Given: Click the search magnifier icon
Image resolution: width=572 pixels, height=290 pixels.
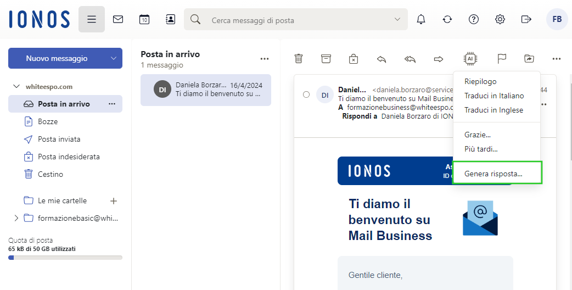Looking at the screenshot, I should 195,19.
